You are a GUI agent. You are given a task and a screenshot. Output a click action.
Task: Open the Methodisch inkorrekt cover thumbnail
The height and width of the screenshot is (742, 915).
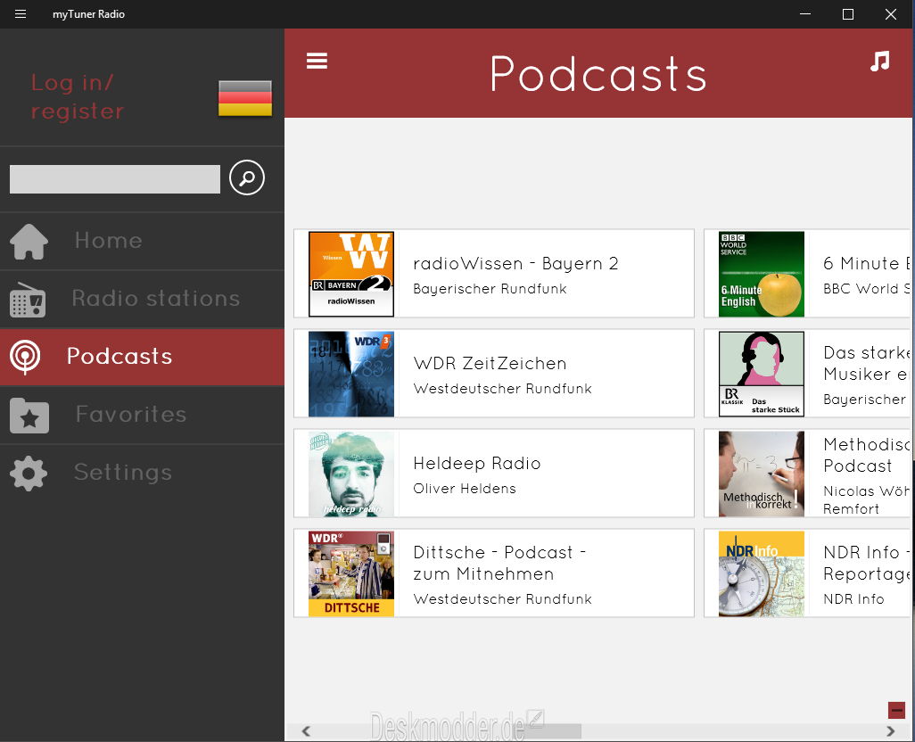[762, 474]
